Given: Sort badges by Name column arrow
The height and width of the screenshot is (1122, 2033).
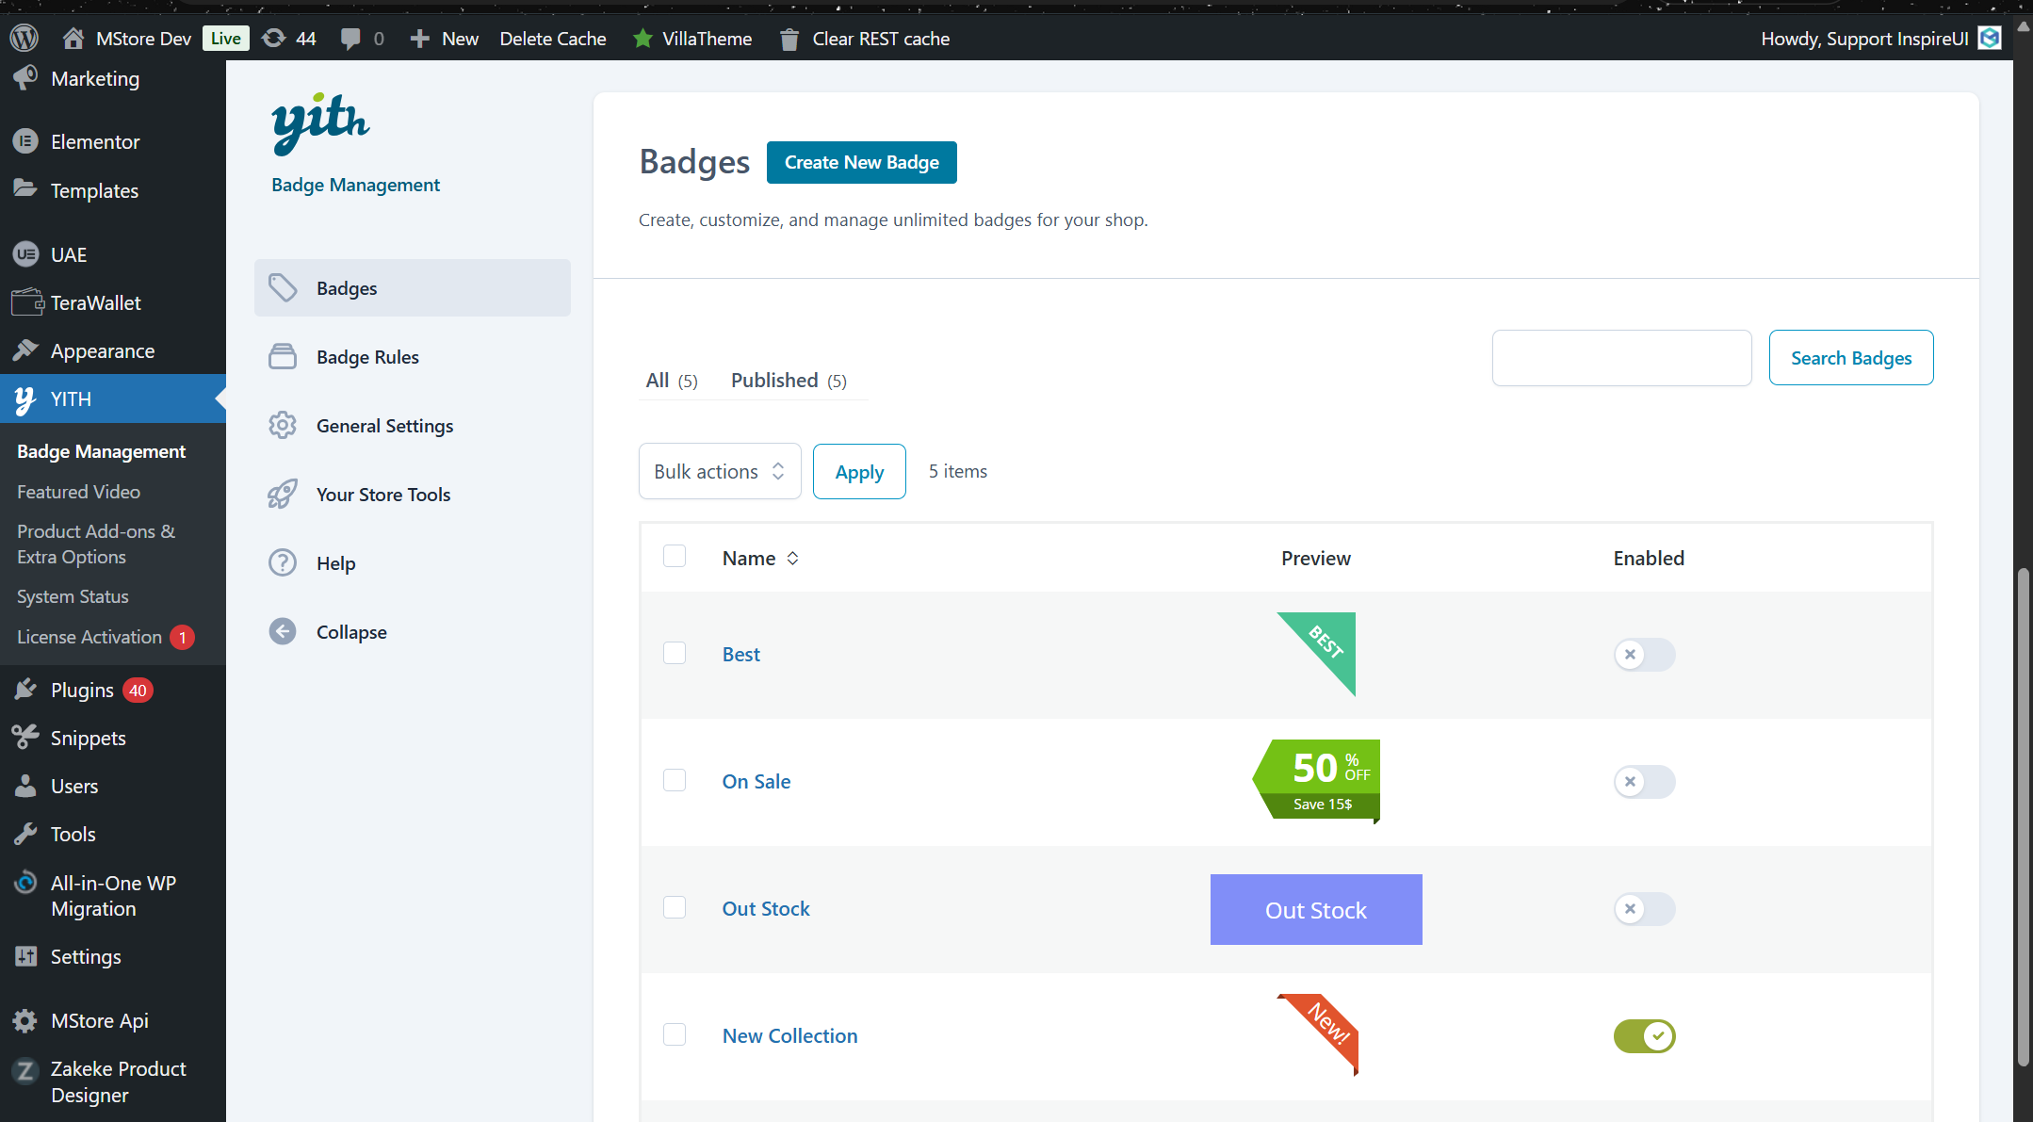Looking at the screenshot, I should 792,558.
